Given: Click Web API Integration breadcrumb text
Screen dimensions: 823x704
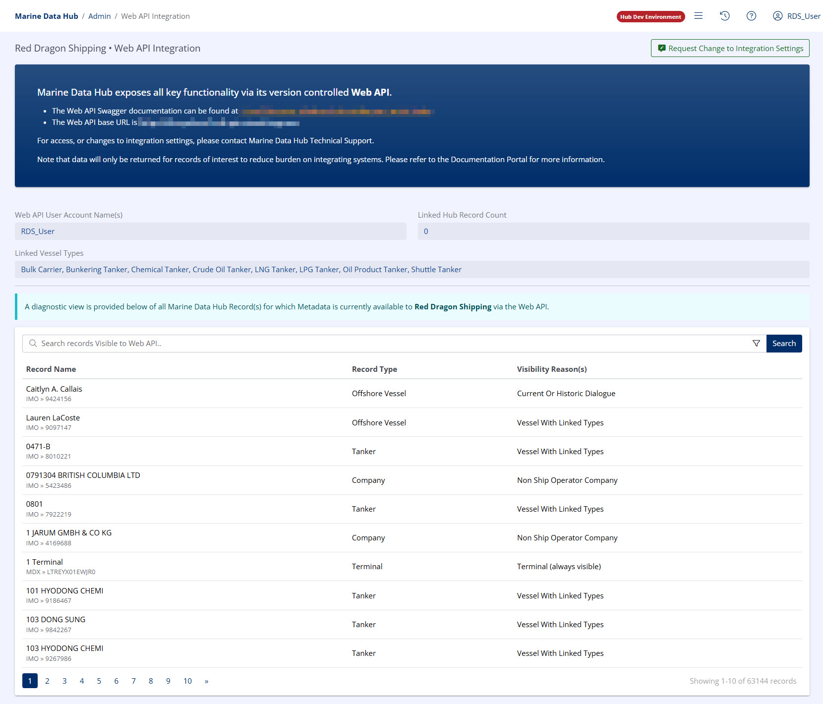Looking at the screenshot, I should [x=155, y=16].
